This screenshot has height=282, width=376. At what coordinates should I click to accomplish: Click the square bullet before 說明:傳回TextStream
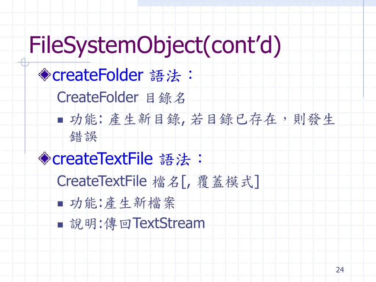click(x=60, y=225)
